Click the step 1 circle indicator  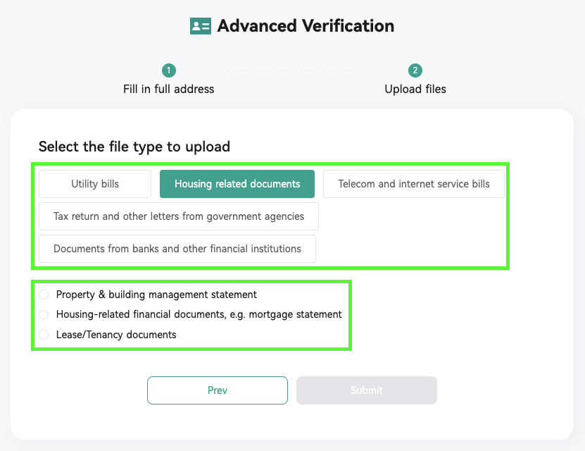click(169, 70)
